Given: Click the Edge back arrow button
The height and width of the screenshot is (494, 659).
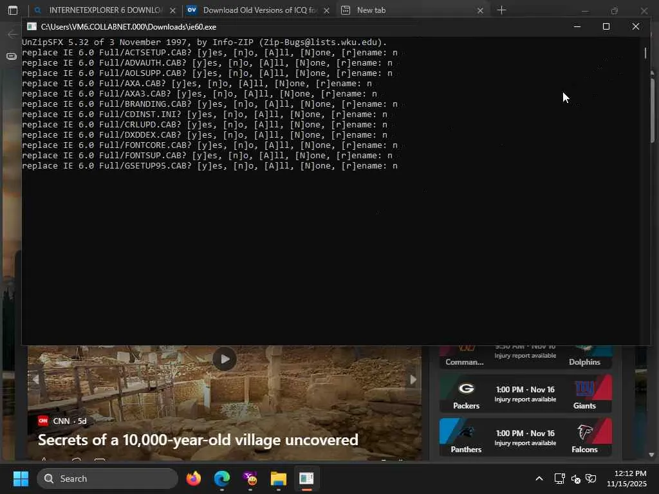Looking at the screenshot, I should (13, 34).
